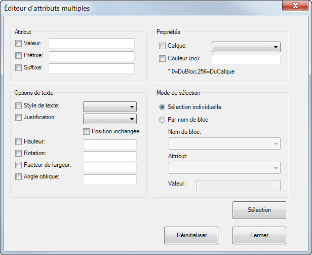Click into the Préfixe text field
The height and width of the screenshot is (255, 312).
click(x=92, y=56)
